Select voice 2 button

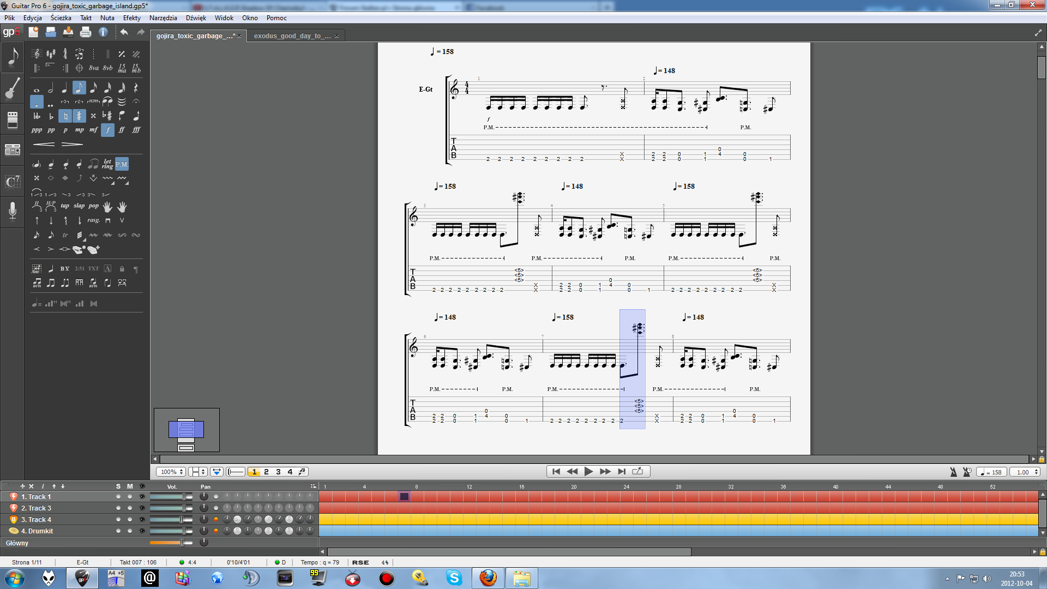point(266,472)
